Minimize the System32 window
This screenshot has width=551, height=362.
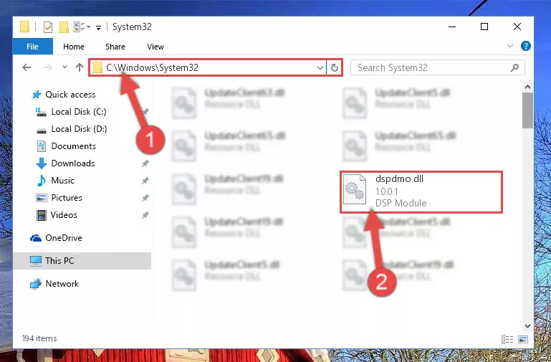coord(452,27)
